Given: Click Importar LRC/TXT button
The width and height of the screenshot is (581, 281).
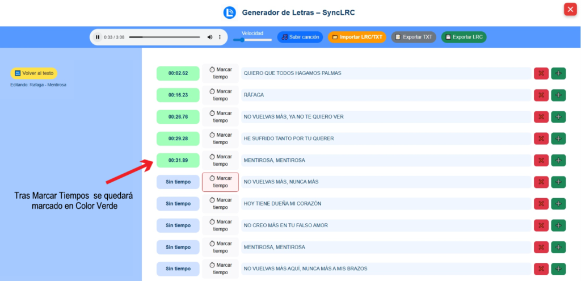Looking at the screenshot, I should tap(357, 37).
